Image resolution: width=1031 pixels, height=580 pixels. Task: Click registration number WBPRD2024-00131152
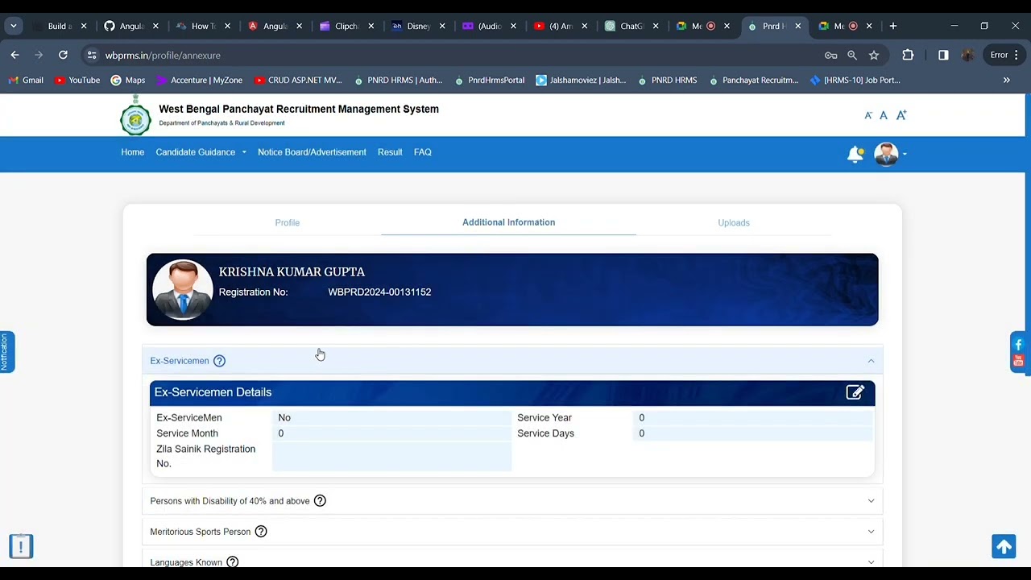pyautogui.click(x=379, y=292)
